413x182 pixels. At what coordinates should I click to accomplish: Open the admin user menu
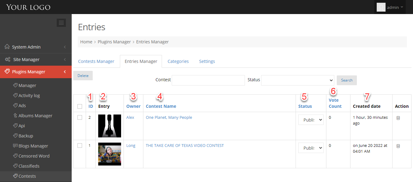click(390, 7)
